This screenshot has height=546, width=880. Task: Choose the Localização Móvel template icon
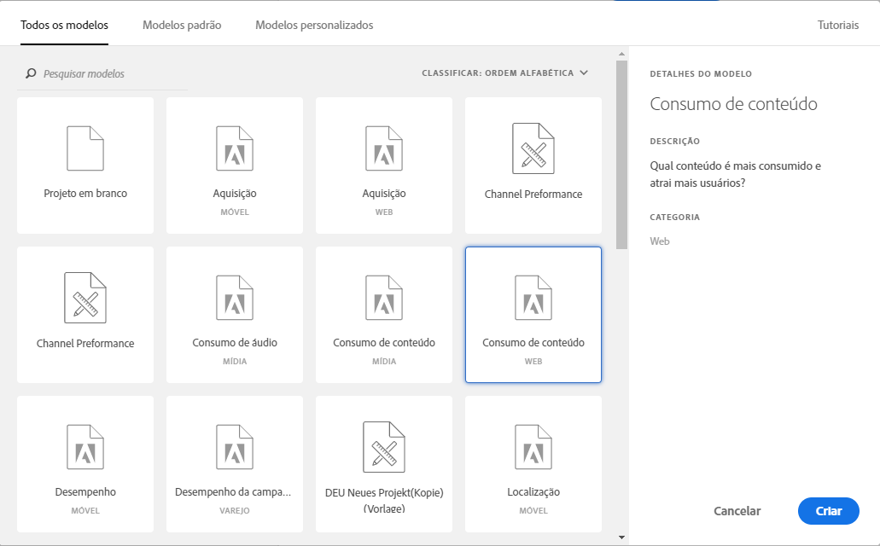click(x=533, y=447)
